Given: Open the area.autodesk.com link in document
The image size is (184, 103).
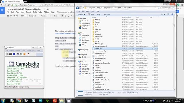Looking at the screenshot, I should click(x=65, y=33).
